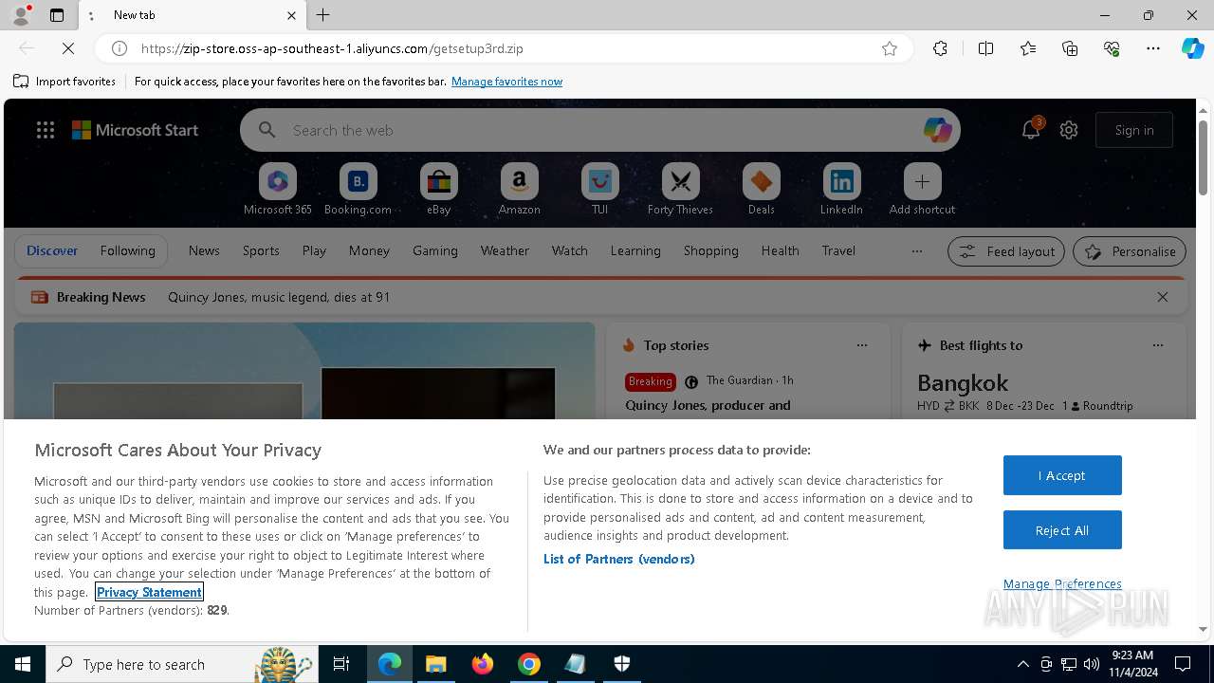This screenshot has width=1214, height=683.
Task: Add this page to favorites star
Action: (x=889, y=48)
